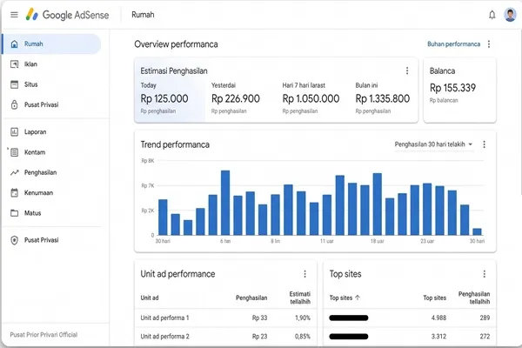Click the Iklan ads icon
This screenshot has width=522, height=348.
[x=14, y=64]
